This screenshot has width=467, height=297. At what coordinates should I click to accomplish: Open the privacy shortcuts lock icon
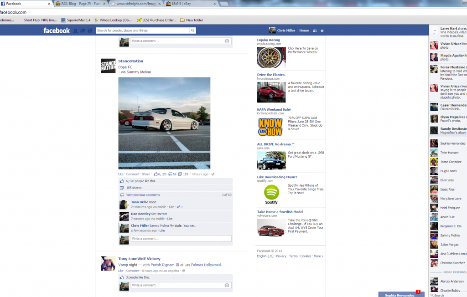click(x=315, y=31)
